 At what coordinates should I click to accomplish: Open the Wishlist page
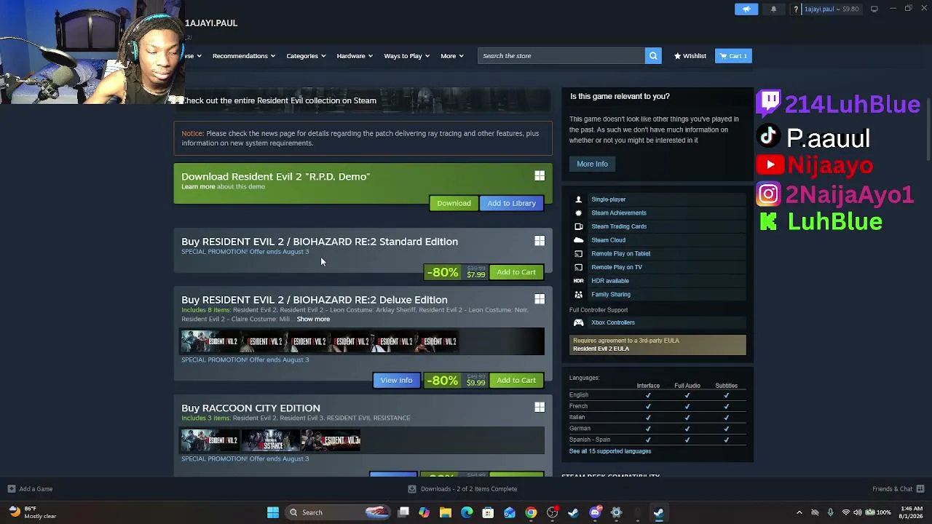pos(690,56)
